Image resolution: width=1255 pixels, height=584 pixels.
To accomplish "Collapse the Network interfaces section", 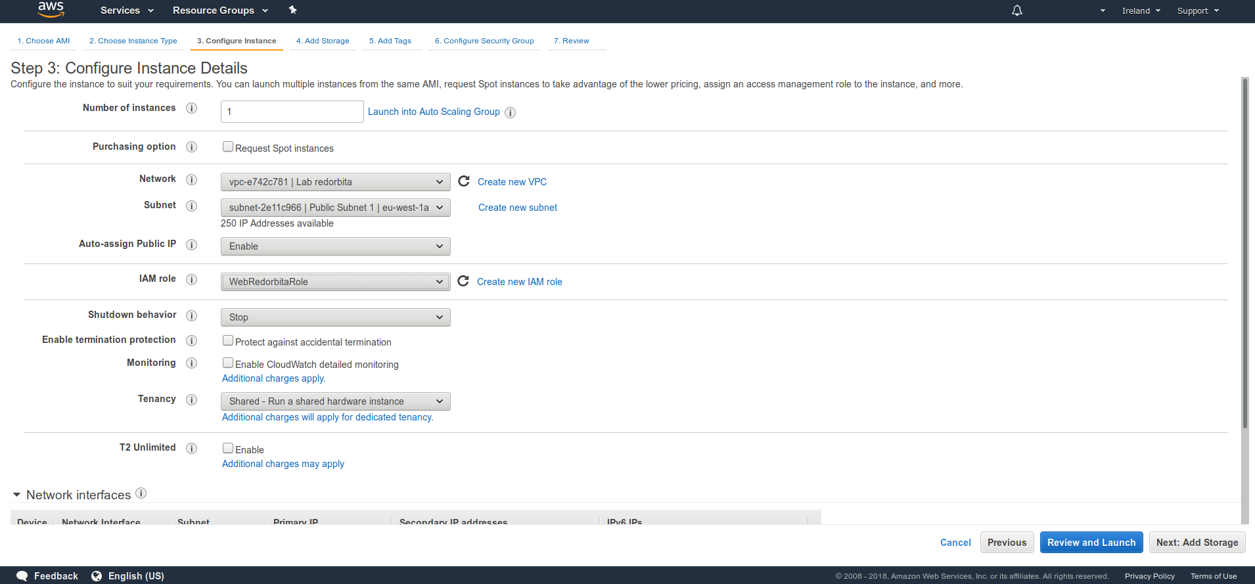I will pyautogui.click(x=17, y=495).
